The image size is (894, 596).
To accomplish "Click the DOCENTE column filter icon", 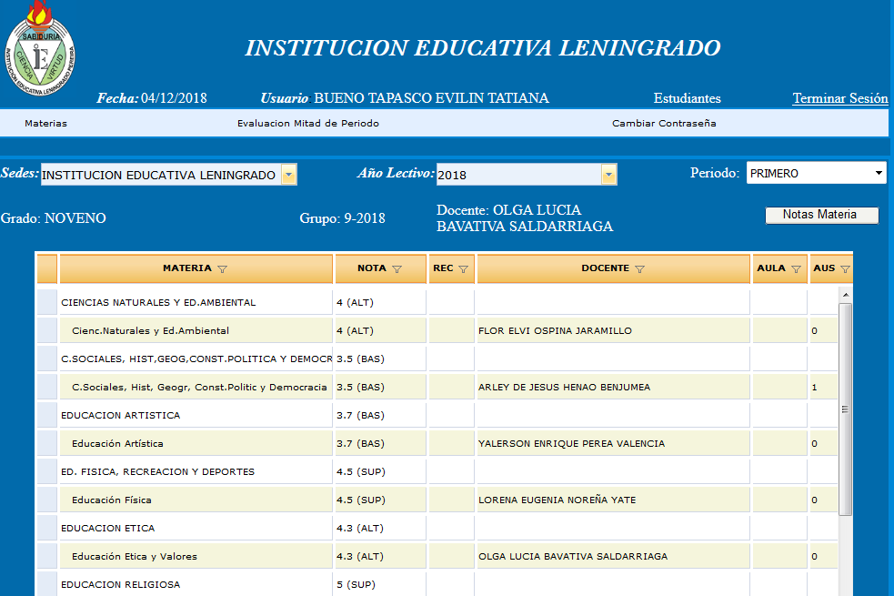I will point(639,269).
